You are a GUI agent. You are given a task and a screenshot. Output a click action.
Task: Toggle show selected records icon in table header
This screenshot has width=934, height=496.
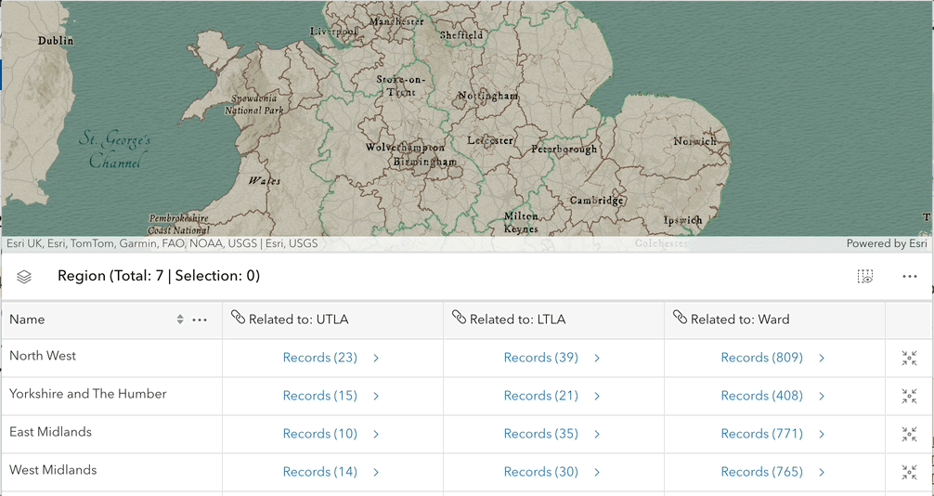(x=865, y=276)
